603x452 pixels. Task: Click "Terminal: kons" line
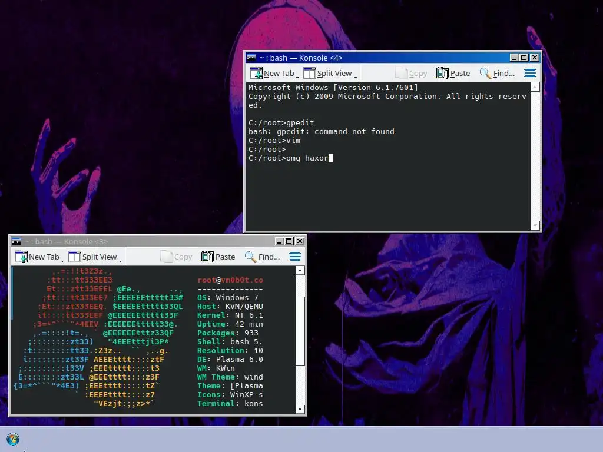coord(230,404)
